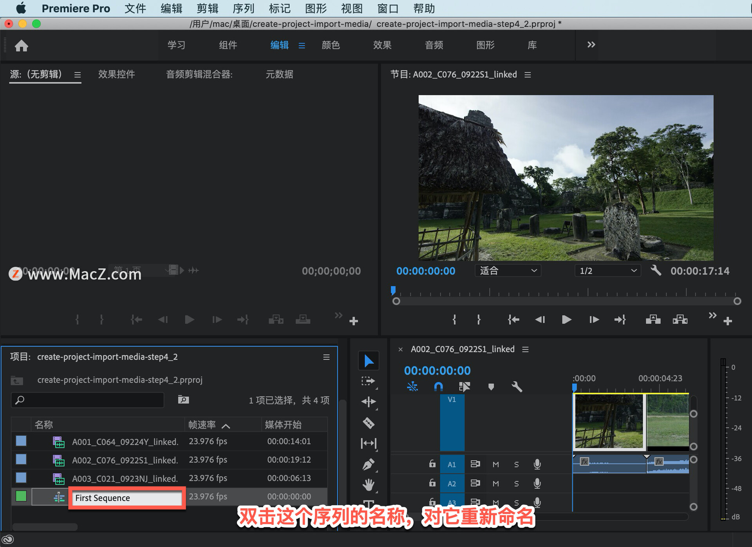This screenshot has height=547, width=752.
Task: Open the 效果控件 panel tab
Action: click(x=116, y=74)
